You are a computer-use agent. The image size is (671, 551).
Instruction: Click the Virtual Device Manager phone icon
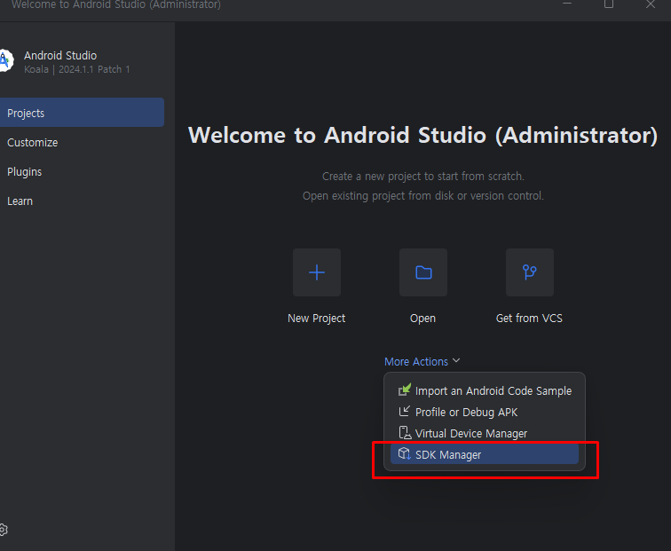(x=405, y=433)
